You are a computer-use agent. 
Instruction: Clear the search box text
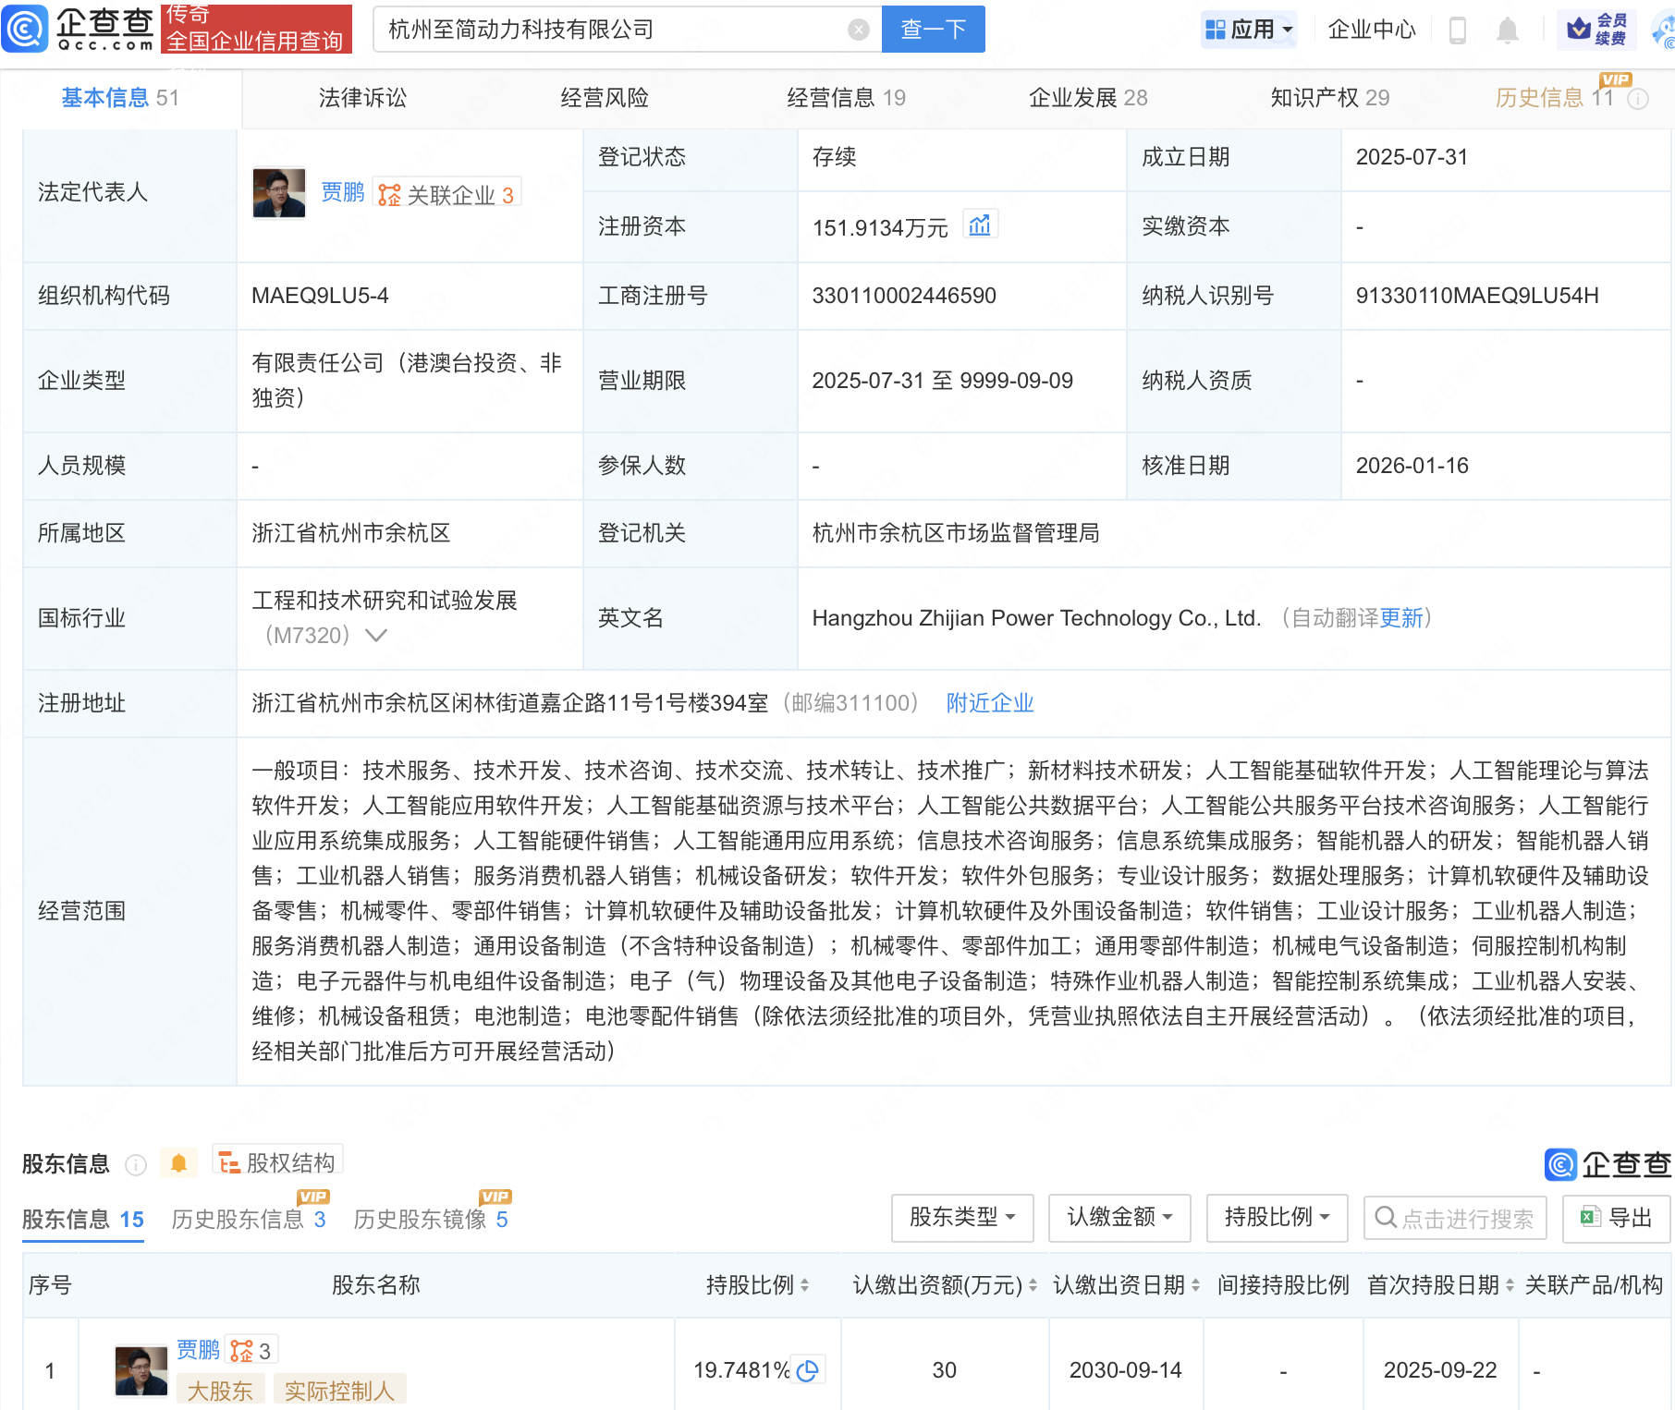click(x=858, y=30)
